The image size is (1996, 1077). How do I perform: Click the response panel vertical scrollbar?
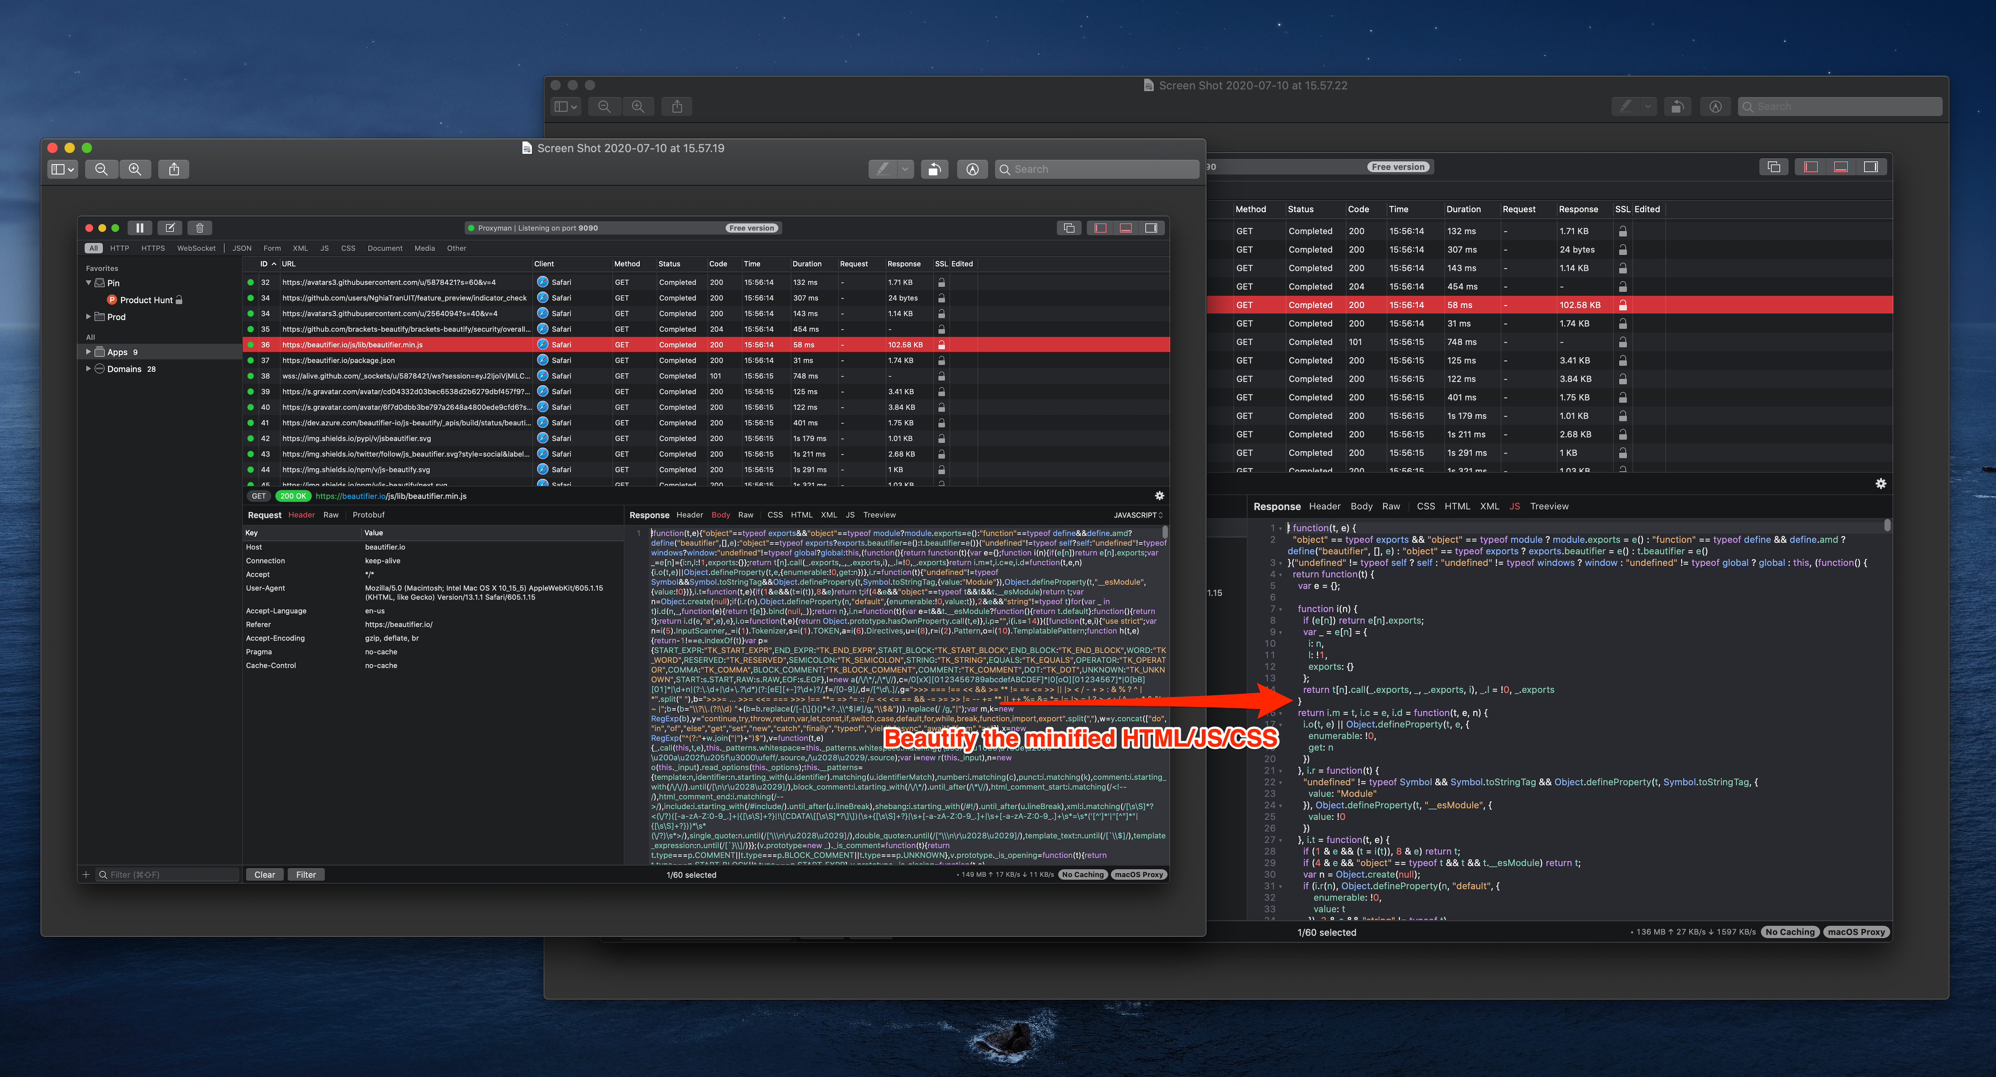[x=1164, y=532]
